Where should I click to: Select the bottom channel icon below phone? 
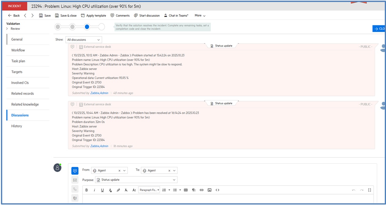tap(75, 198)
